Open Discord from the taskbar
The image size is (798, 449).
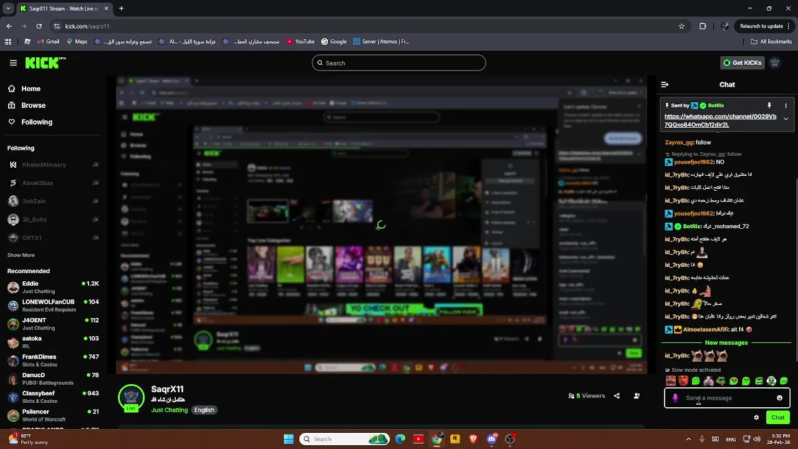(x=492, y=439)
